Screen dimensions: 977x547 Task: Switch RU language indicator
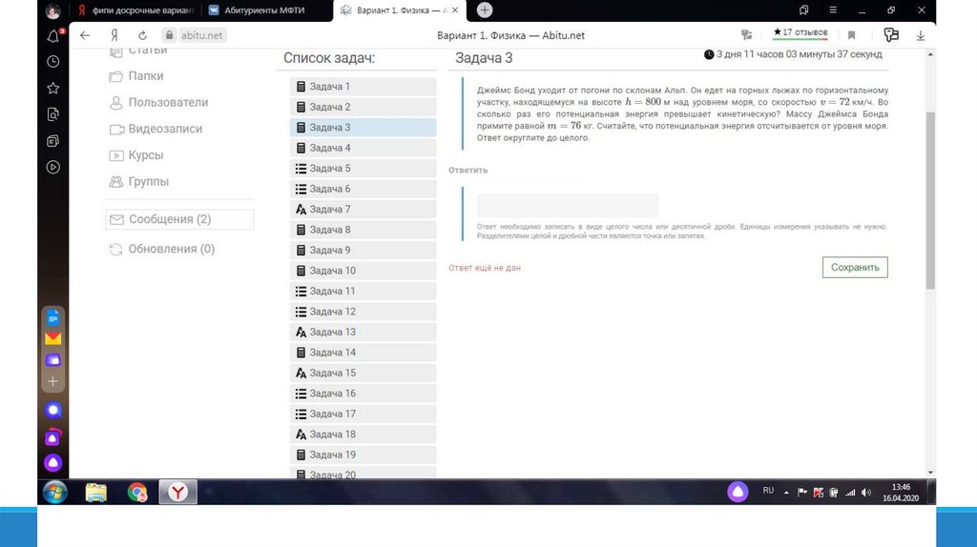tap(768, 491)
